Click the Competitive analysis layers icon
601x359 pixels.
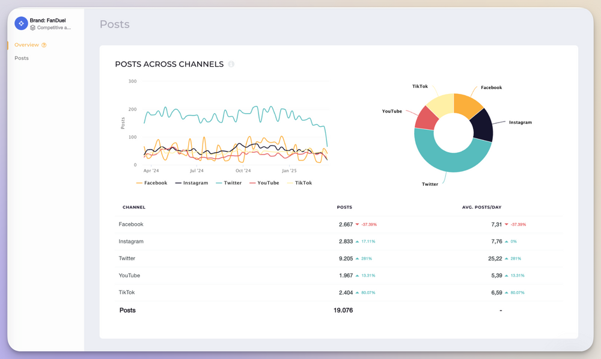click(x=33, y=28)
